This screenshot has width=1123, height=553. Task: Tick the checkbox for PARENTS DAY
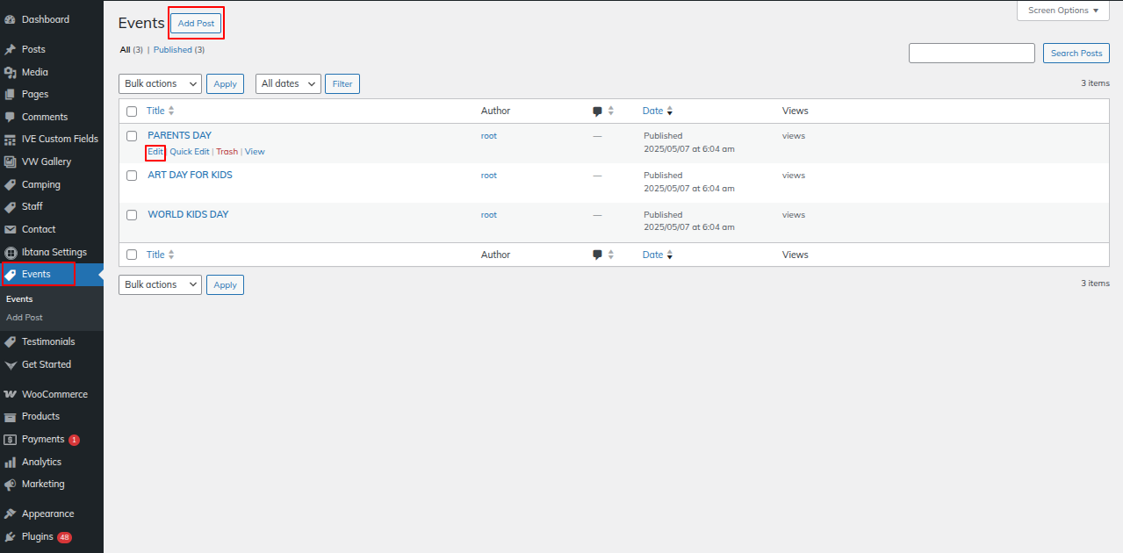click(132, 136)
